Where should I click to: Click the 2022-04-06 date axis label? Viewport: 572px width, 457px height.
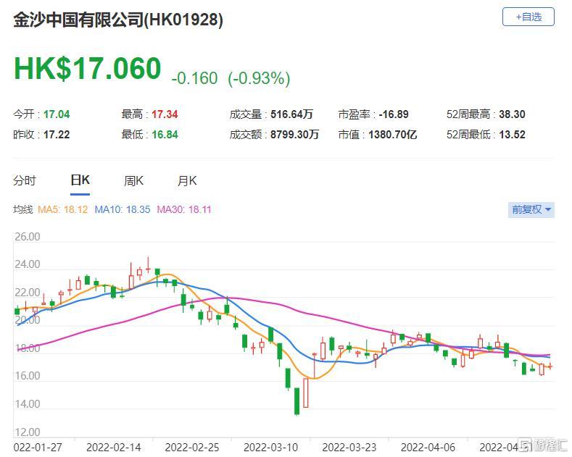[x=428, y=447]
